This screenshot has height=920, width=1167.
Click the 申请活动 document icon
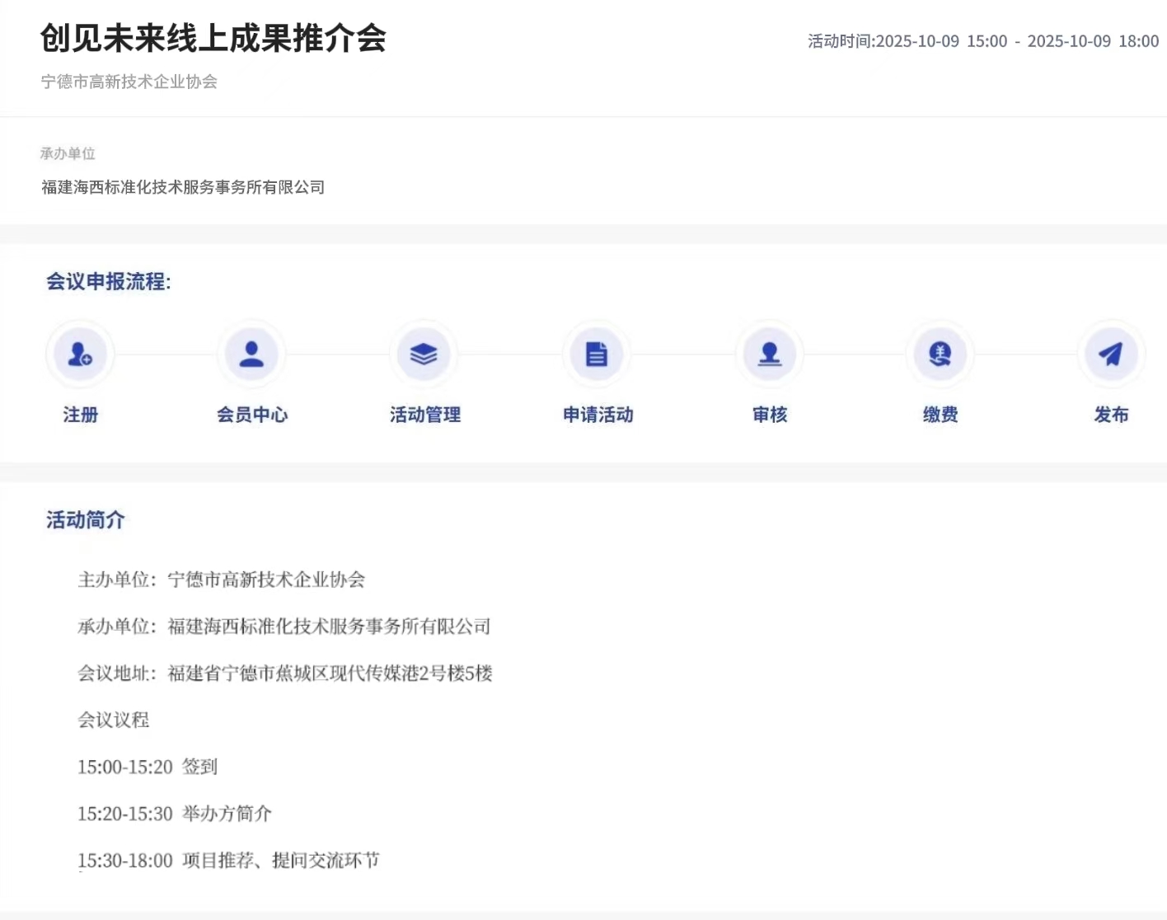597,354
